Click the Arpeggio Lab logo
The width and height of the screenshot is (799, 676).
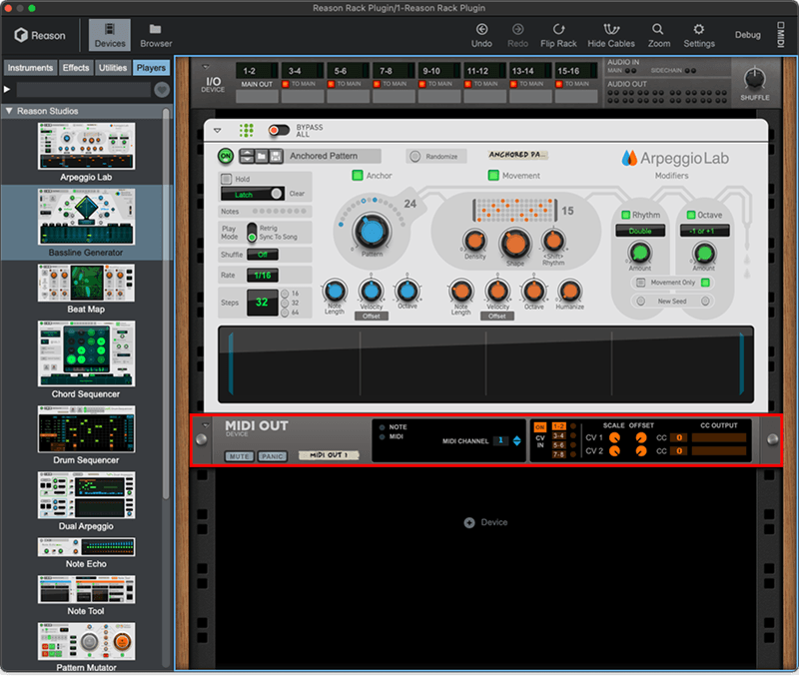[x=675, y=159]
